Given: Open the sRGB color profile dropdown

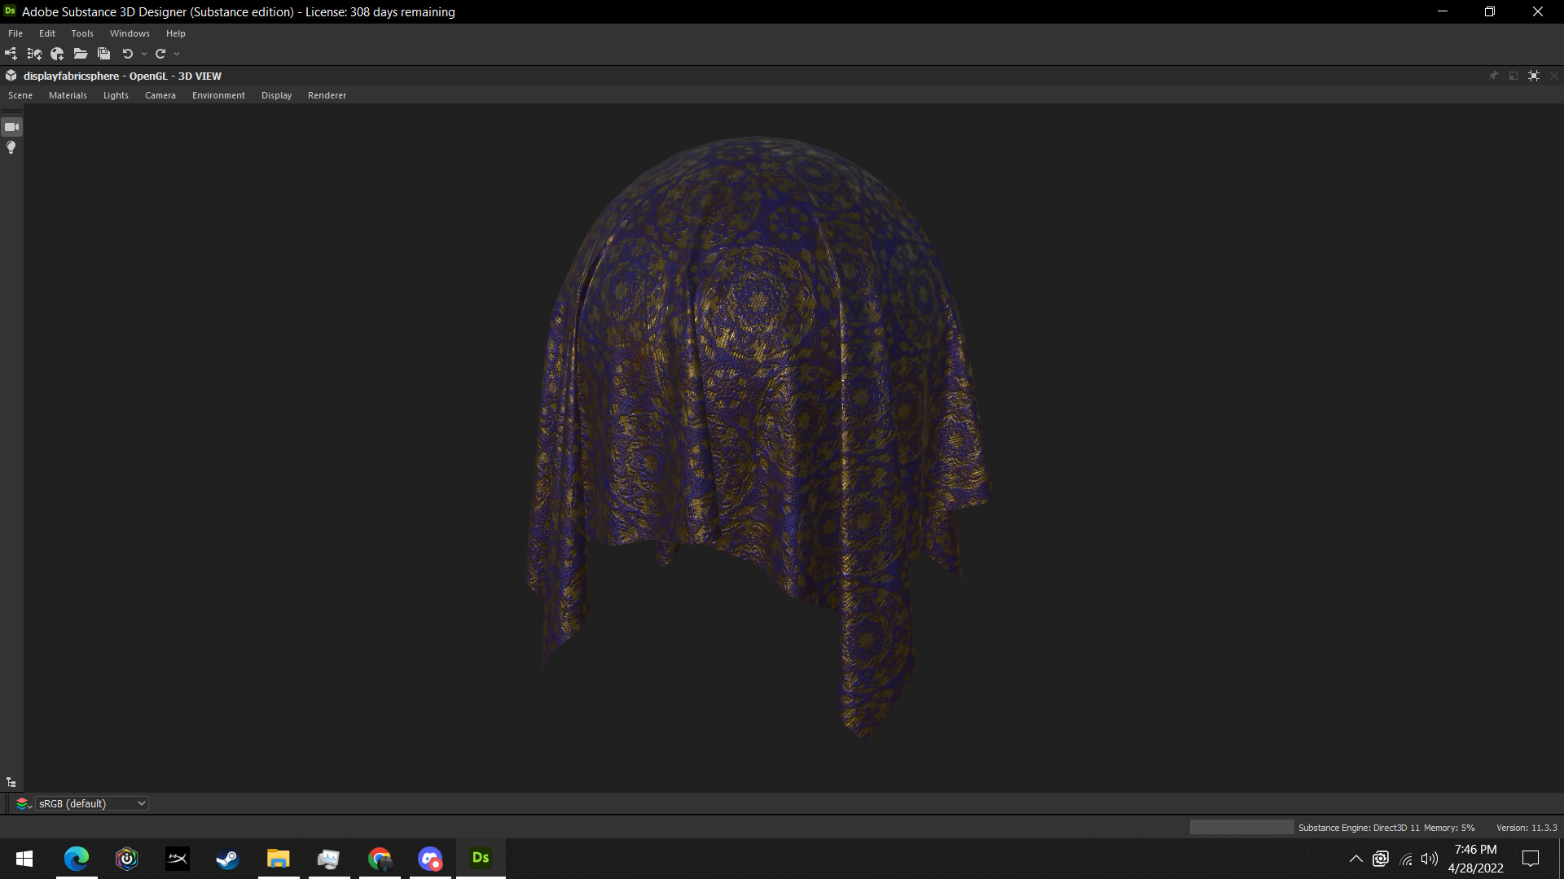Looking at the screenshot, I should pyautogui.click(x=91, y=802).
